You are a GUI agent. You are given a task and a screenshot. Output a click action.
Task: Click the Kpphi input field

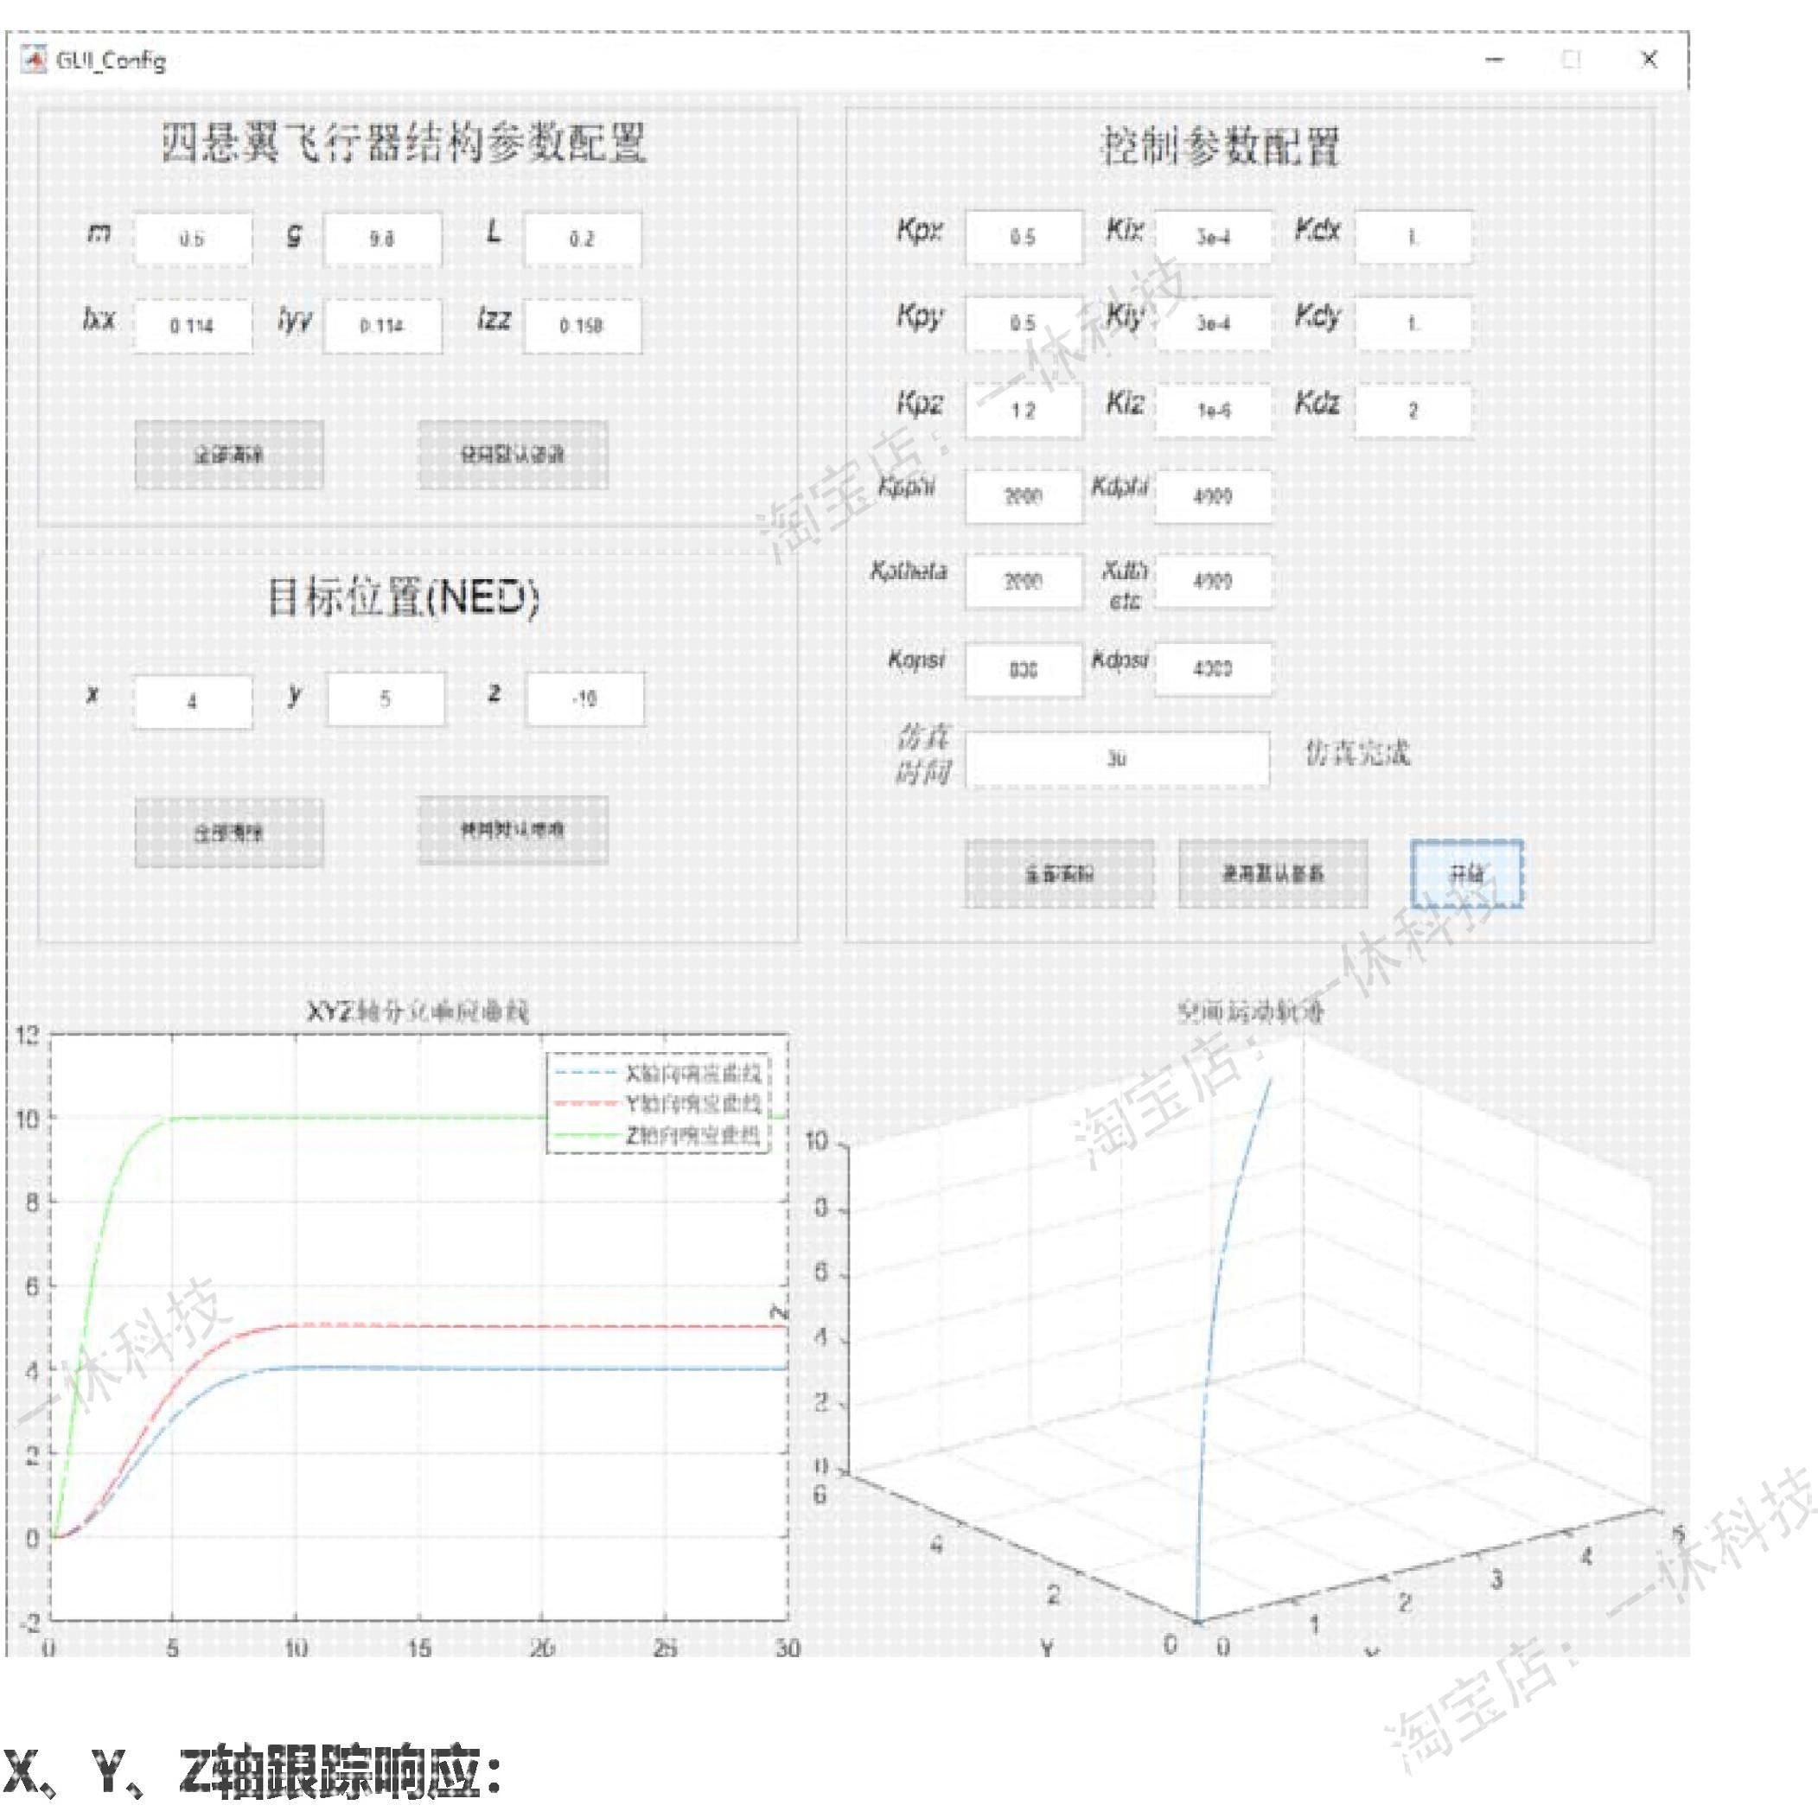tap(1024, 496)
